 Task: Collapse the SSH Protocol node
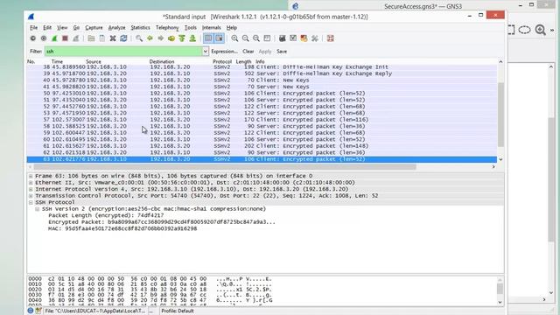[x=31, y=202]
